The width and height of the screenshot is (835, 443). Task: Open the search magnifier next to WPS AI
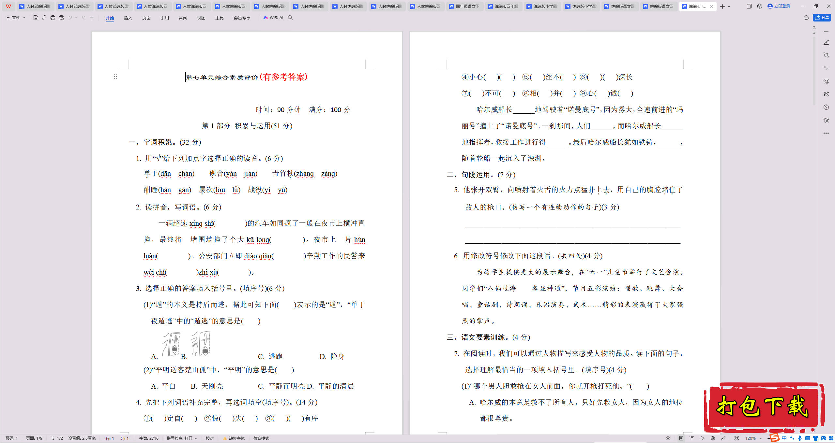(290, 18)
